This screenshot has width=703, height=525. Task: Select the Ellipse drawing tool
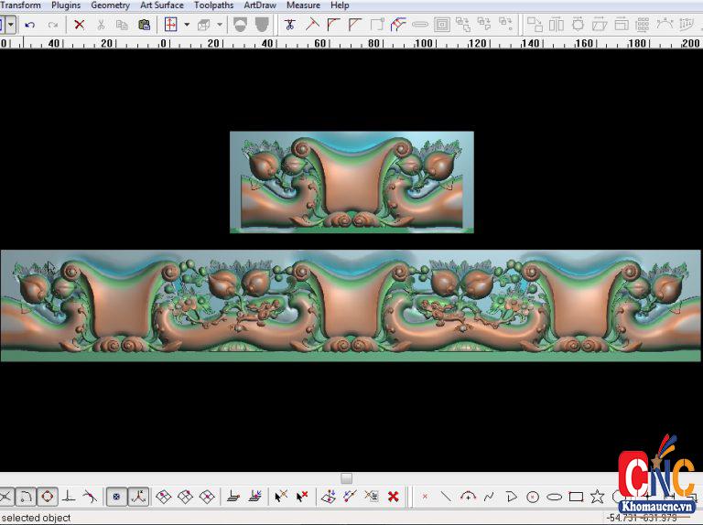click(x=554, y=497)
